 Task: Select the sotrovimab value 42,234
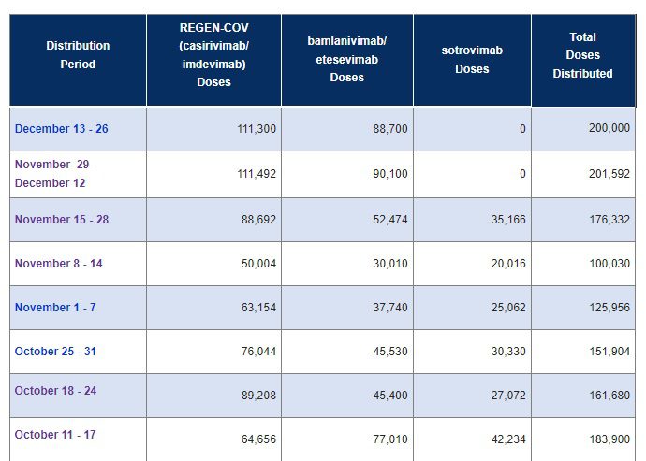(508, 439)
